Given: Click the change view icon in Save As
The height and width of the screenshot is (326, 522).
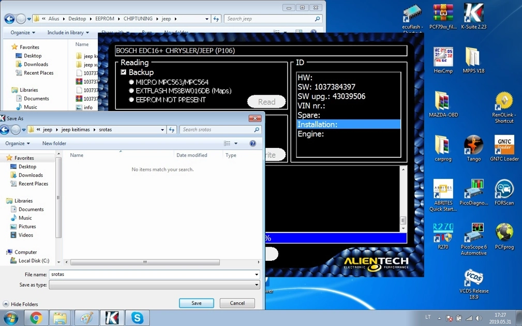Looking at the screenshot, I should point(227,143).
